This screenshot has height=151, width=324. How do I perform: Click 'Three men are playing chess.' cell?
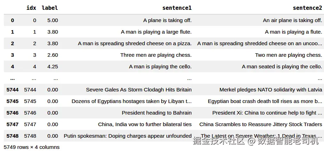pos(156,55)
